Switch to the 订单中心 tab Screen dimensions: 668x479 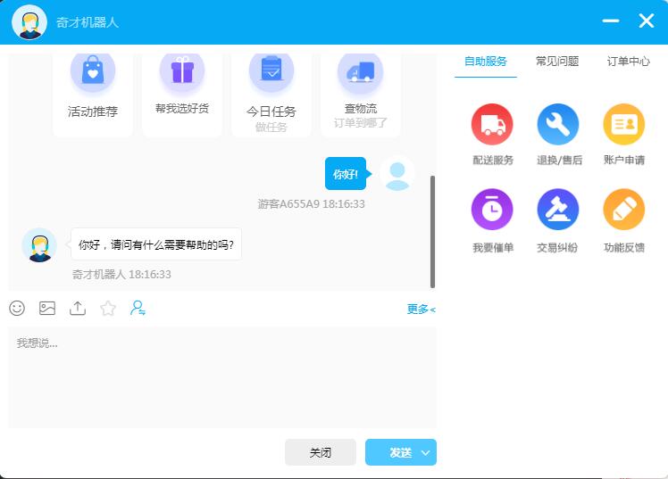click(629, 62)
